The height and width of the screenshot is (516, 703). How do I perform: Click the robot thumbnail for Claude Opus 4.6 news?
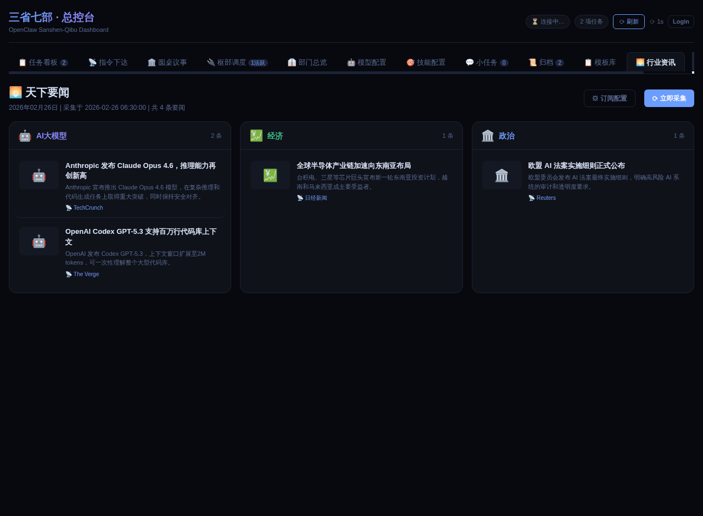[x=39, y=175]
